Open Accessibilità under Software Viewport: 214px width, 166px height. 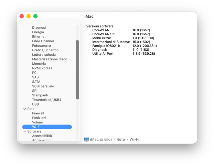pos(42,136)
